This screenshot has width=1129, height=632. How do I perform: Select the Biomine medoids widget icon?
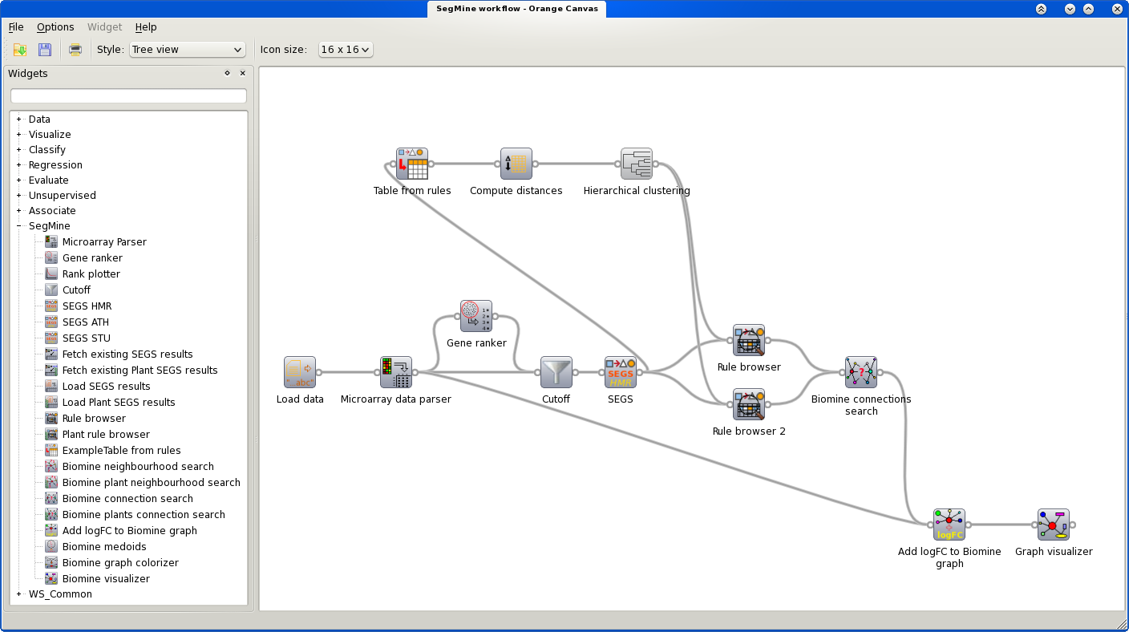[51, 547]
